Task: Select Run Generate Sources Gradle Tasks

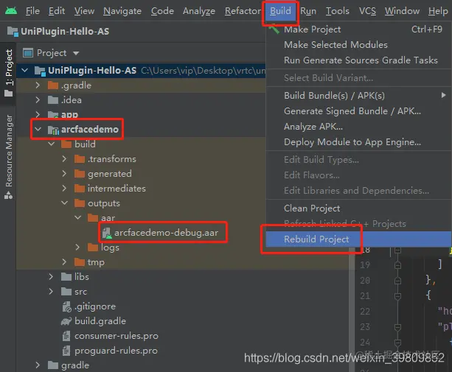Action: click(358, 60)
